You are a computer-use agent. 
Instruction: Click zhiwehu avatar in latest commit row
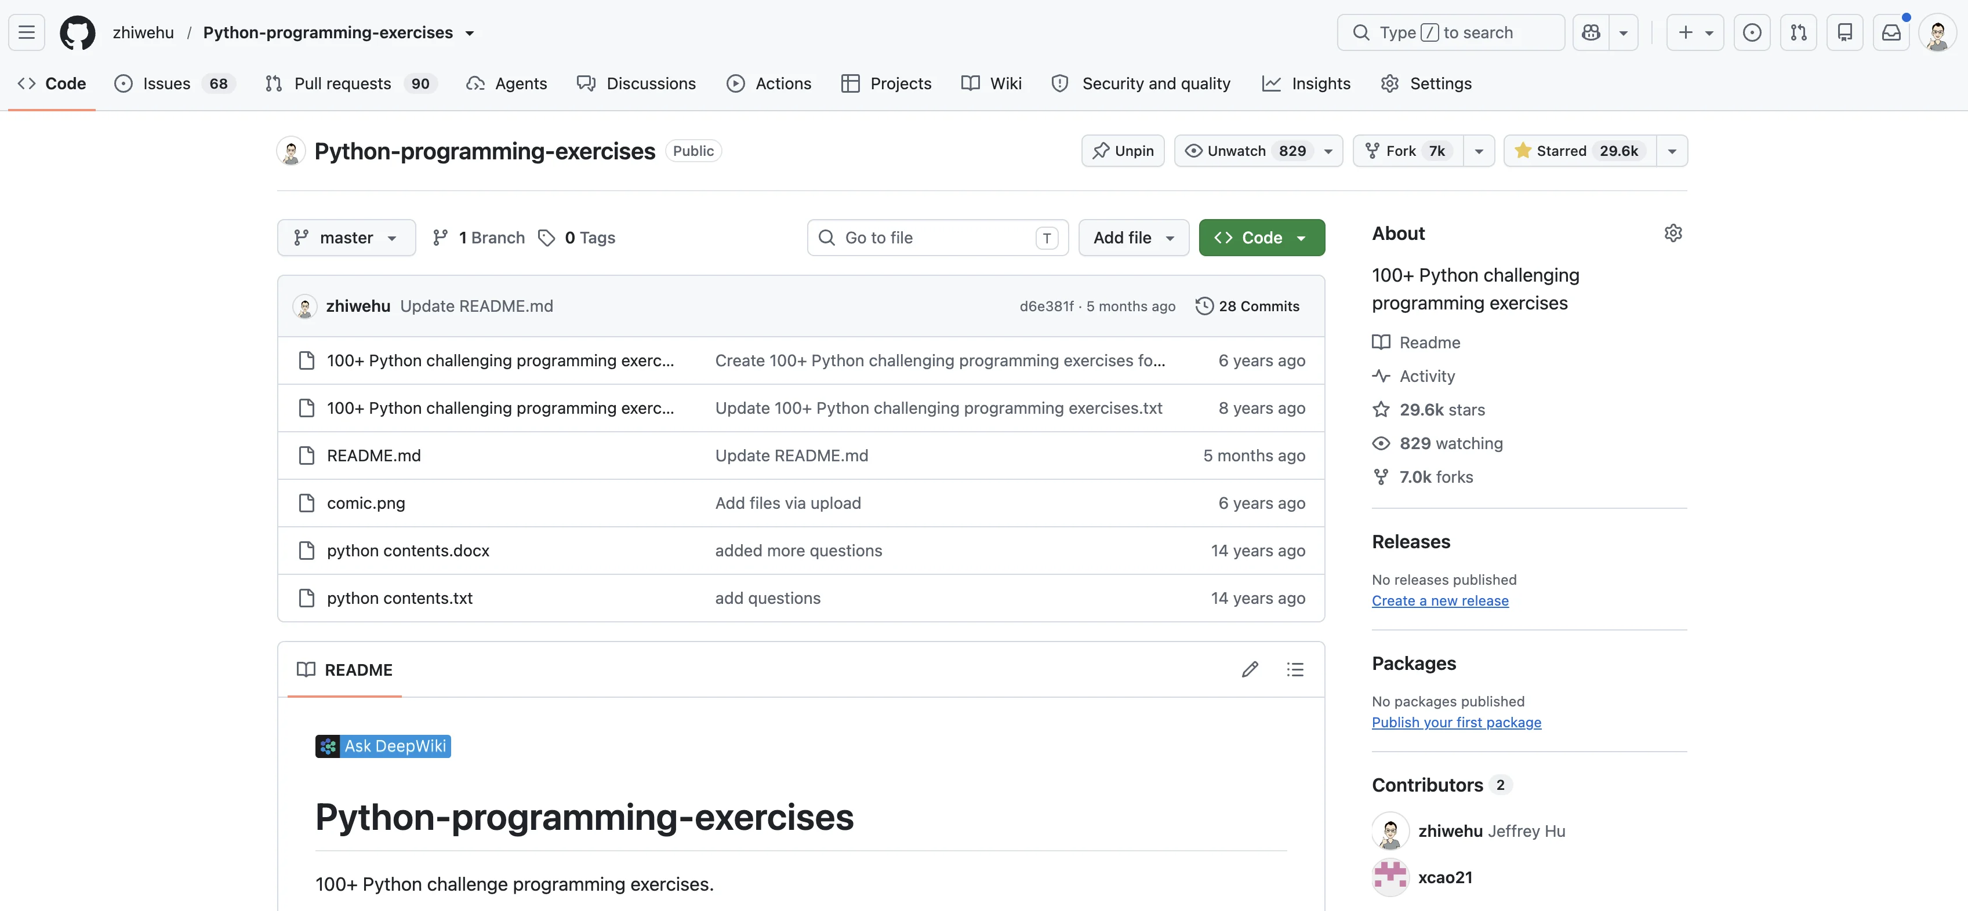click(x=305, y=306)
